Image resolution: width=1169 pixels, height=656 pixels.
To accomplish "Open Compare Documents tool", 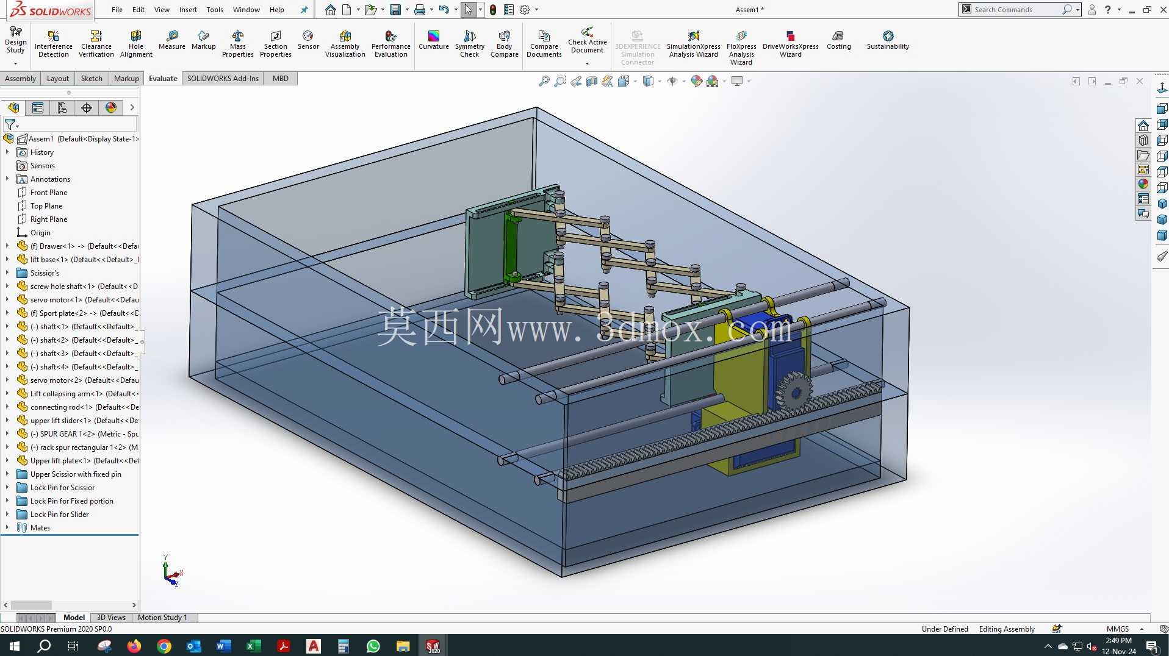I will [544, 43].
